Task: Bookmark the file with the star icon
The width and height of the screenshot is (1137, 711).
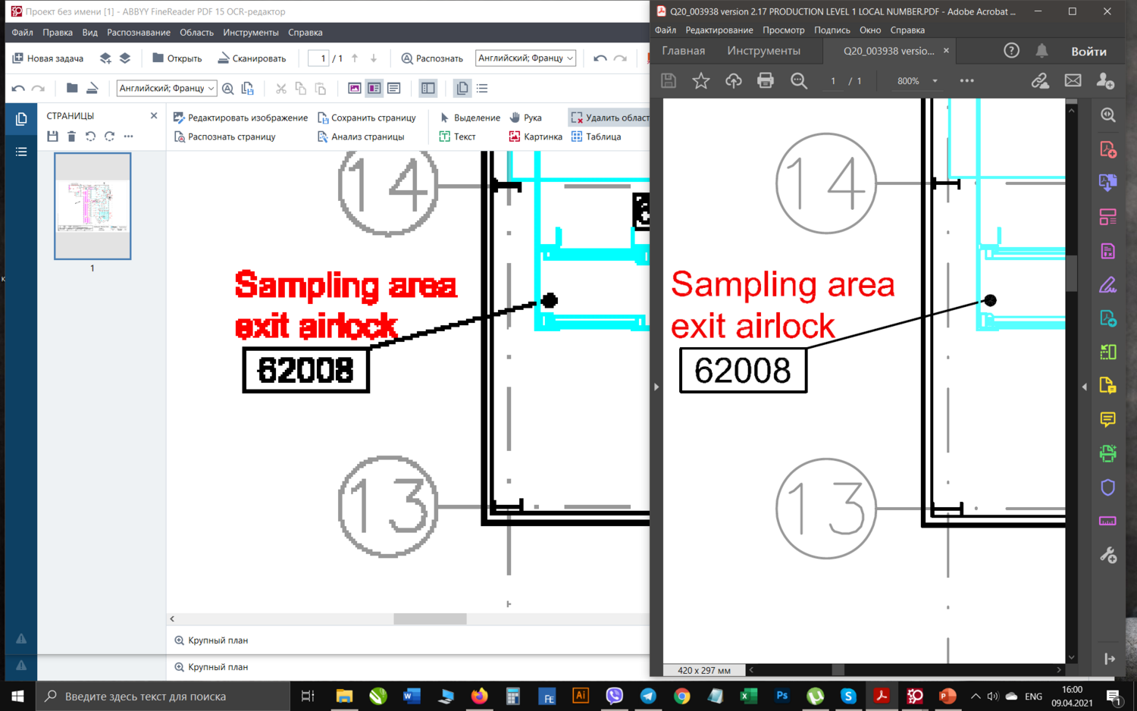Action: [x=700, y=81]
